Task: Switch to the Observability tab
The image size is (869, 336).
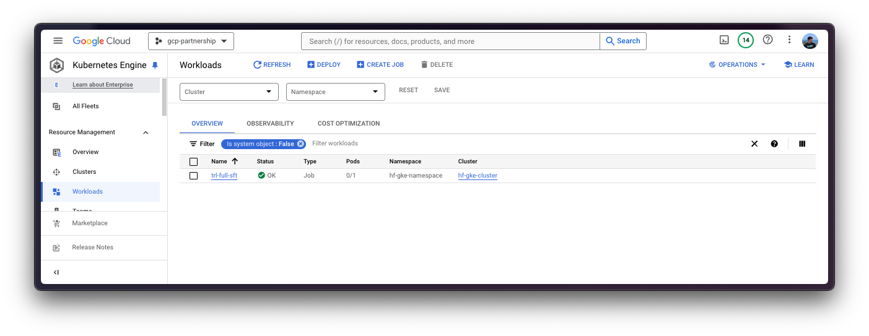Action: (x=270, y=124)
